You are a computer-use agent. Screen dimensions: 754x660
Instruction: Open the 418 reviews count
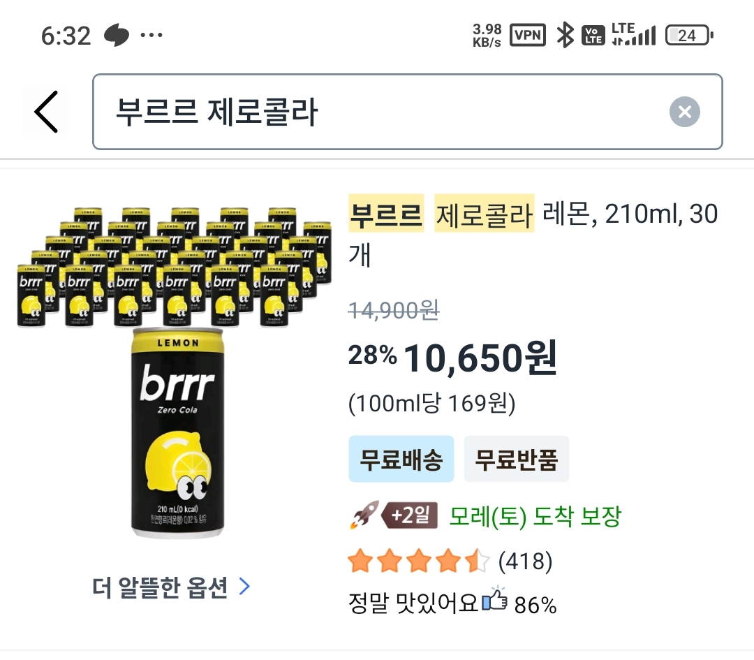(525, 561)
